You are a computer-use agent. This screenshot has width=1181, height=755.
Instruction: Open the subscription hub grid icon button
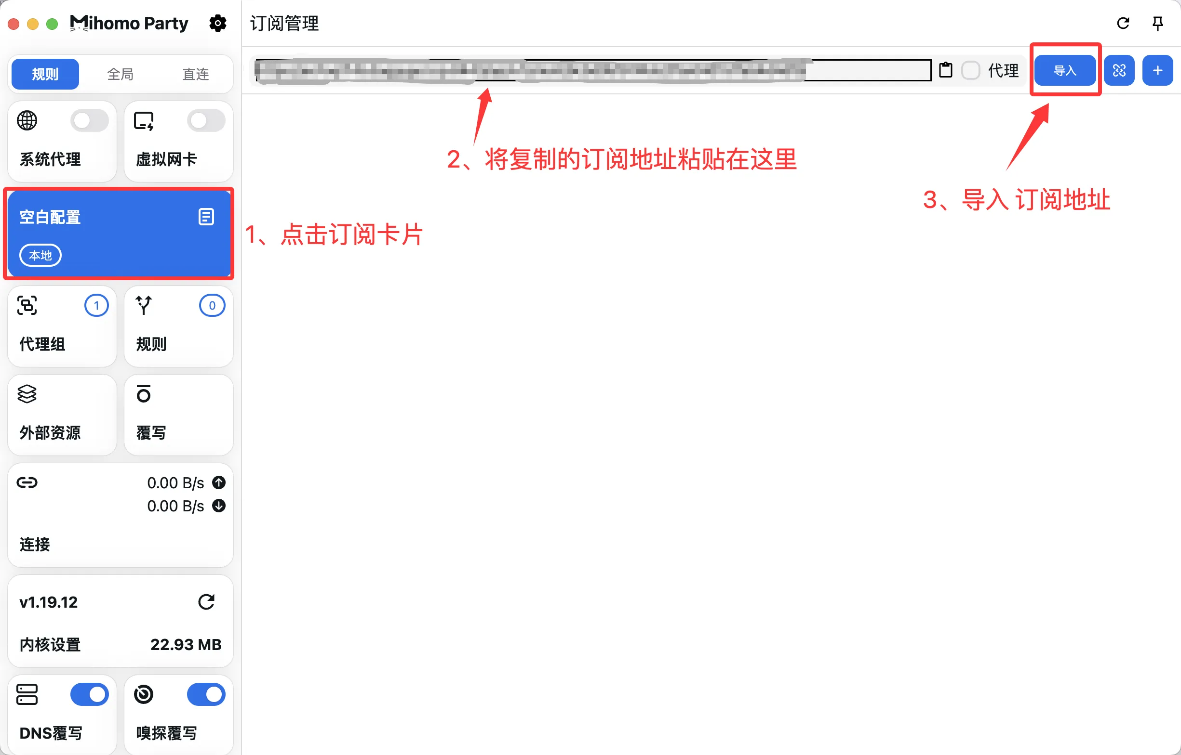click(1119, 71)
